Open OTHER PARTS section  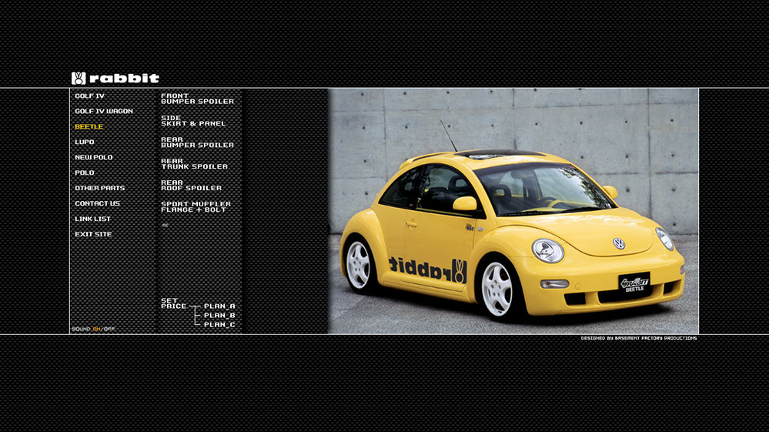100,189
